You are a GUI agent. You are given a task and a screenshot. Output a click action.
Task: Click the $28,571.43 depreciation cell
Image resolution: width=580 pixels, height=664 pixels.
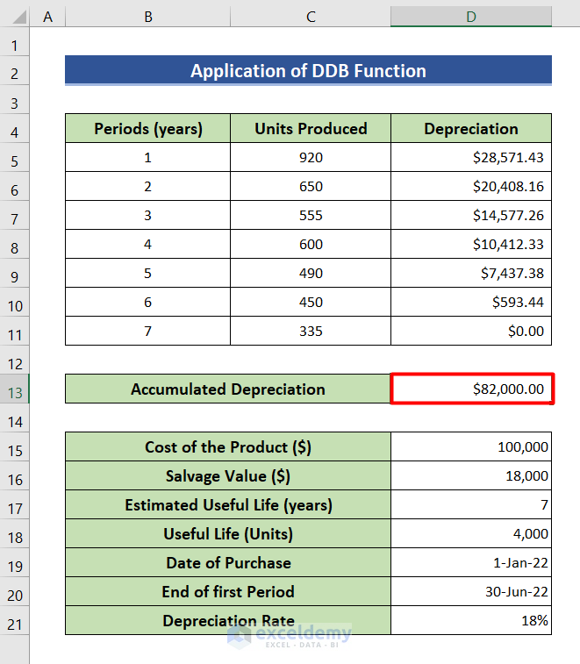(471, 158)
